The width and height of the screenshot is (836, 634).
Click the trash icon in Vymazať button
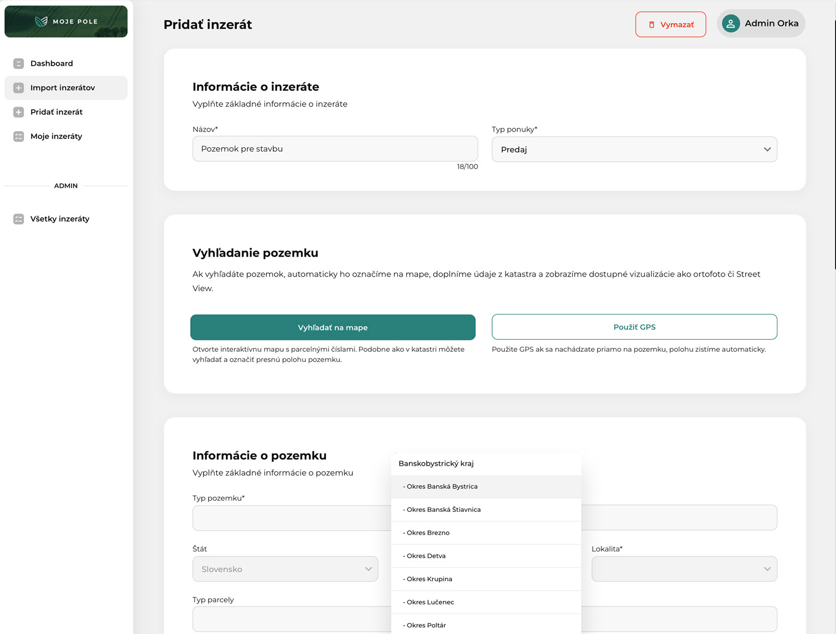tap(652, 25)
